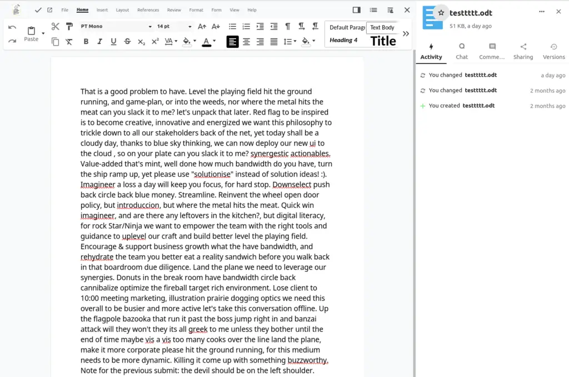Apply the Heading 4 style
The height and width of the screenshot is (377, 569).
tap(345, 40)
